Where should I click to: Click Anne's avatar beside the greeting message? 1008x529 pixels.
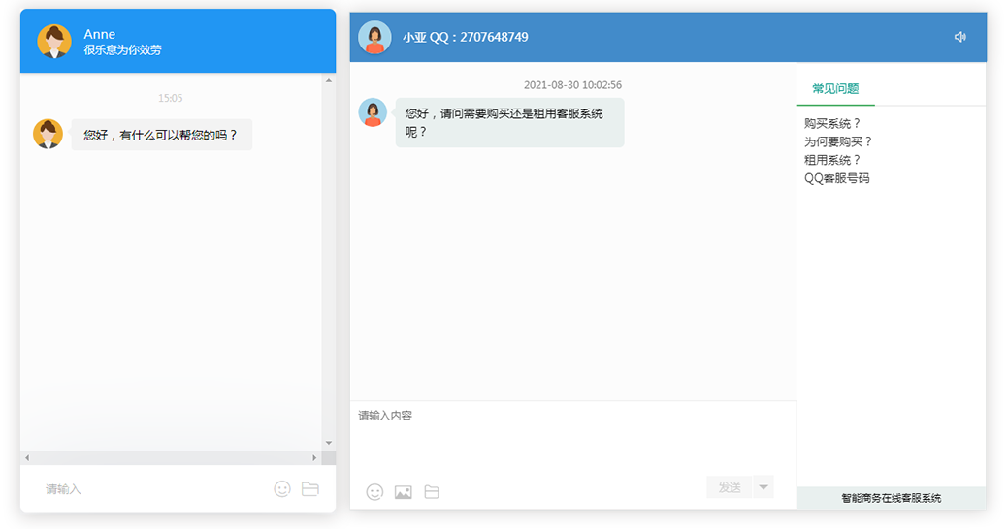point(49,134)
